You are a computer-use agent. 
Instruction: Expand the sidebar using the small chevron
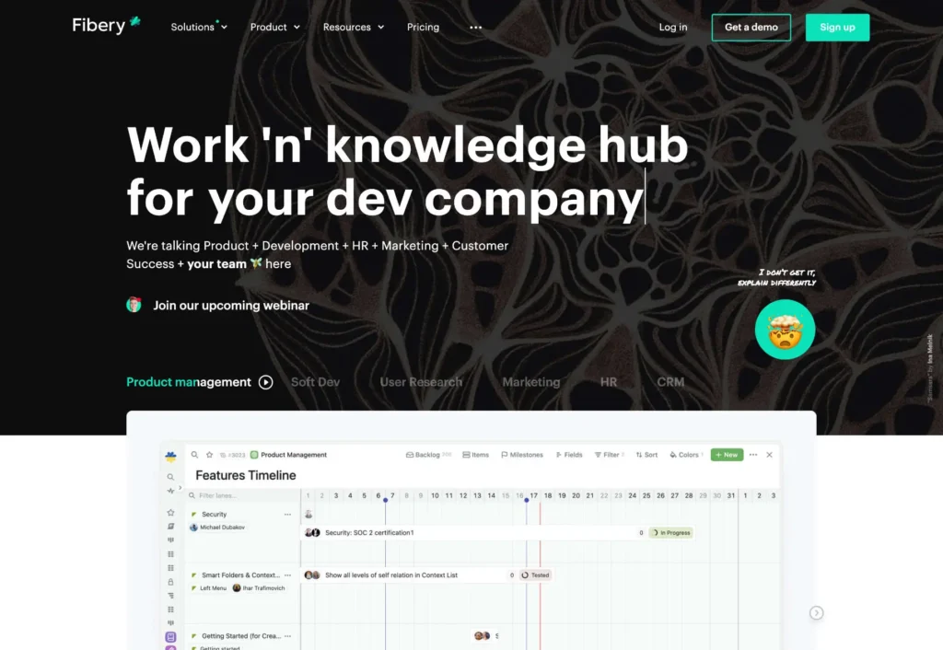click(x=180, y=488)
